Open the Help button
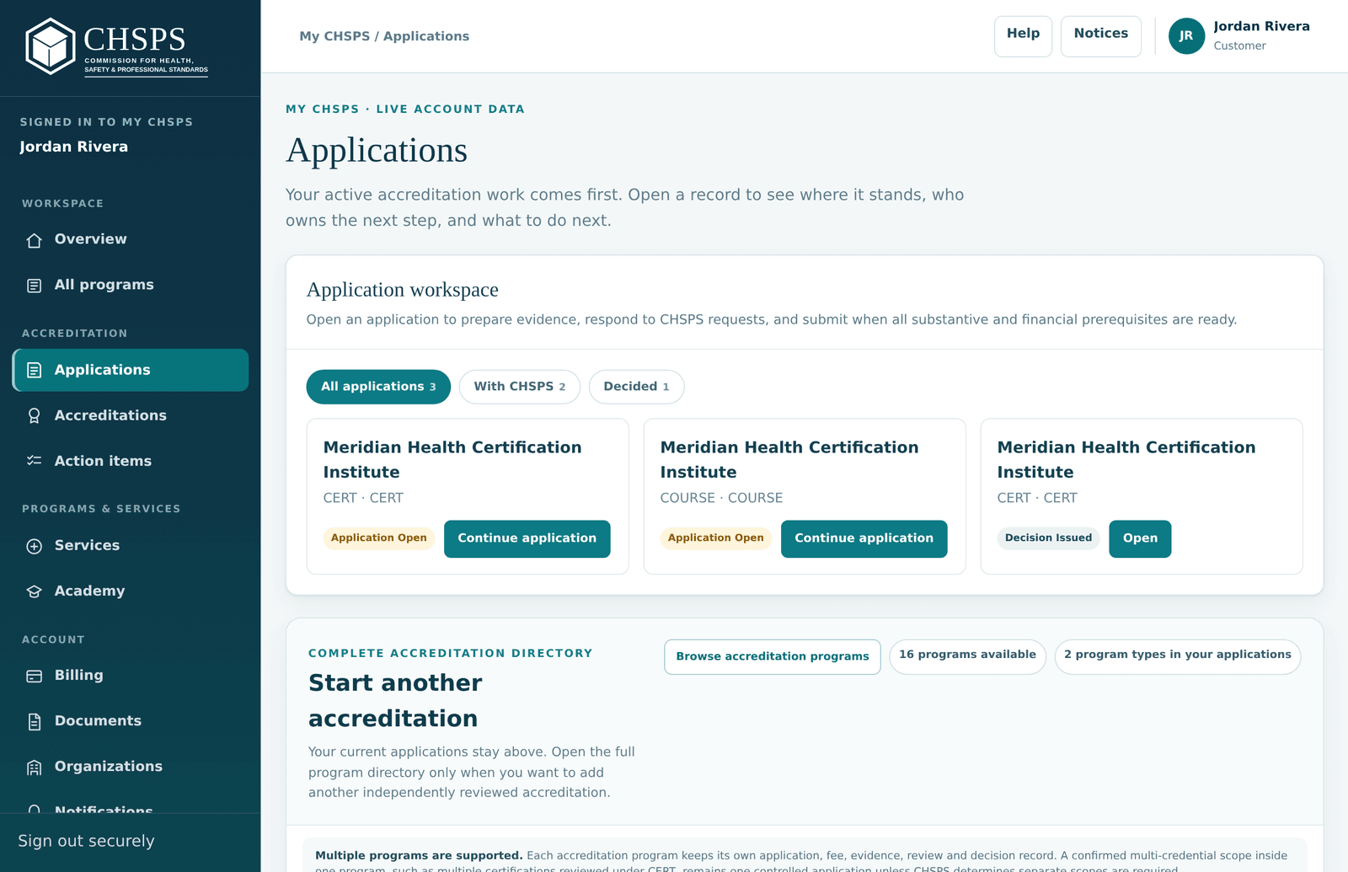This screenshot has height=872, width=1348. pos(1023,36)
